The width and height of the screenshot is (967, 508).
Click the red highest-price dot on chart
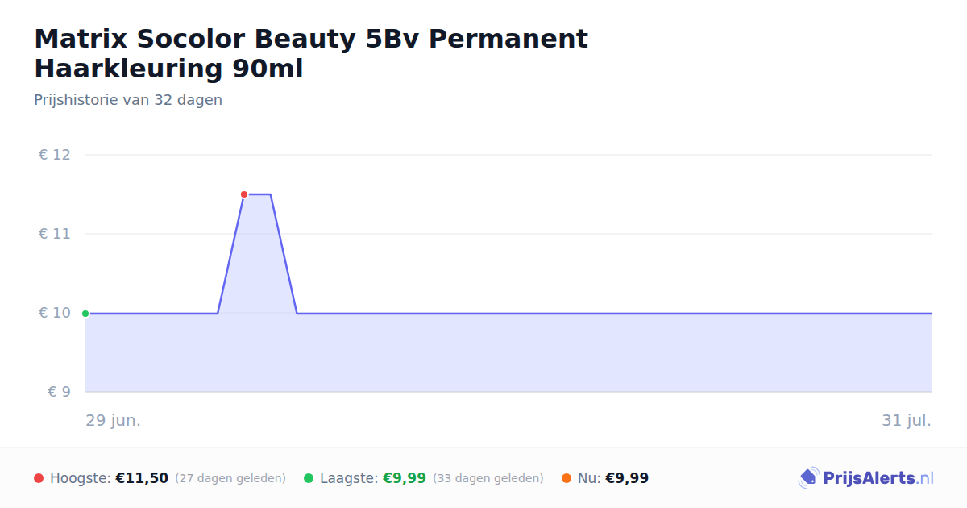pos(244,194)
